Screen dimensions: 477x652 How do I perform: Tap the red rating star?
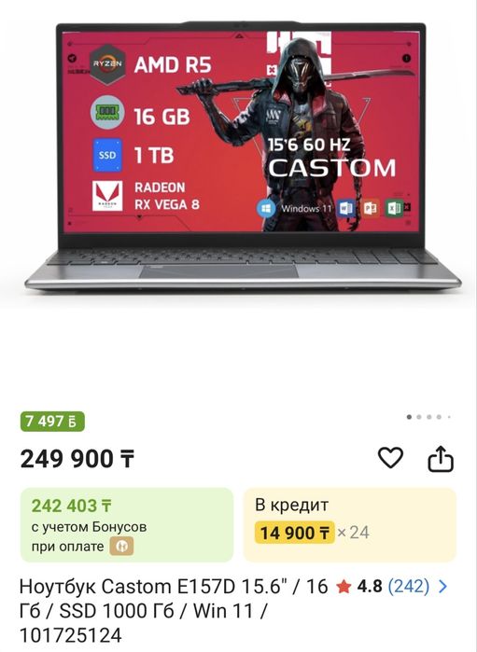coord(344,587)
